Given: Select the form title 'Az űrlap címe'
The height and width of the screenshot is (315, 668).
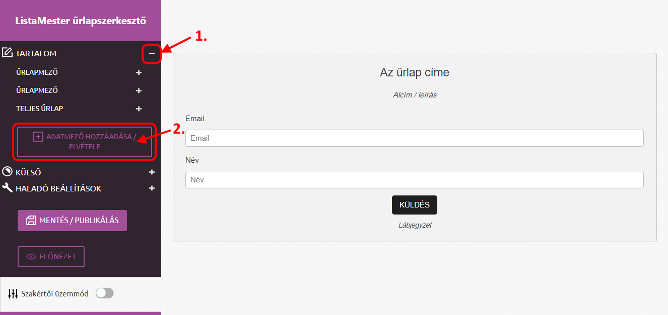Looking at the screenshot, I should 415,72.
